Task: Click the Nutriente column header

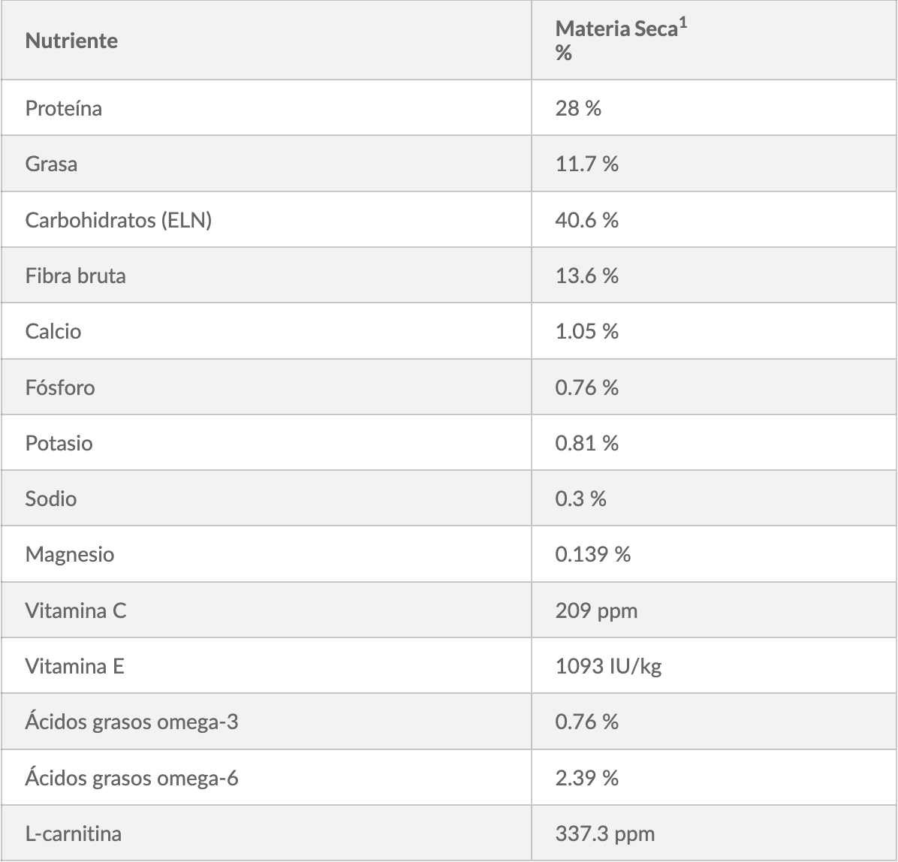Action: click(71, 41)
